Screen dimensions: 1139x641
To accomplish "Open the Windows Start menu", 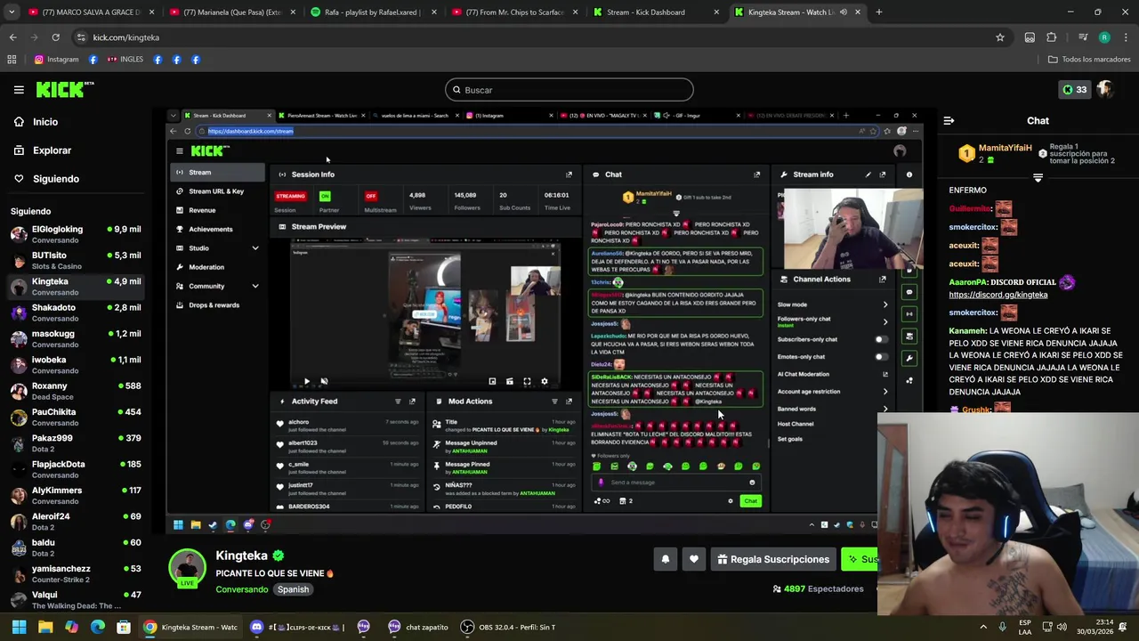I will tap(19, 627).
